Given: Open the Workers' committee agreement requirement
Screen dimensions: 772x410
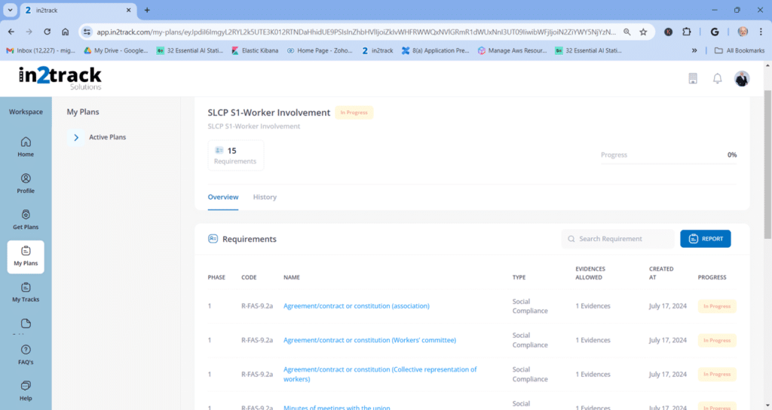Looking at the screenshot, I should click(369, 340).
